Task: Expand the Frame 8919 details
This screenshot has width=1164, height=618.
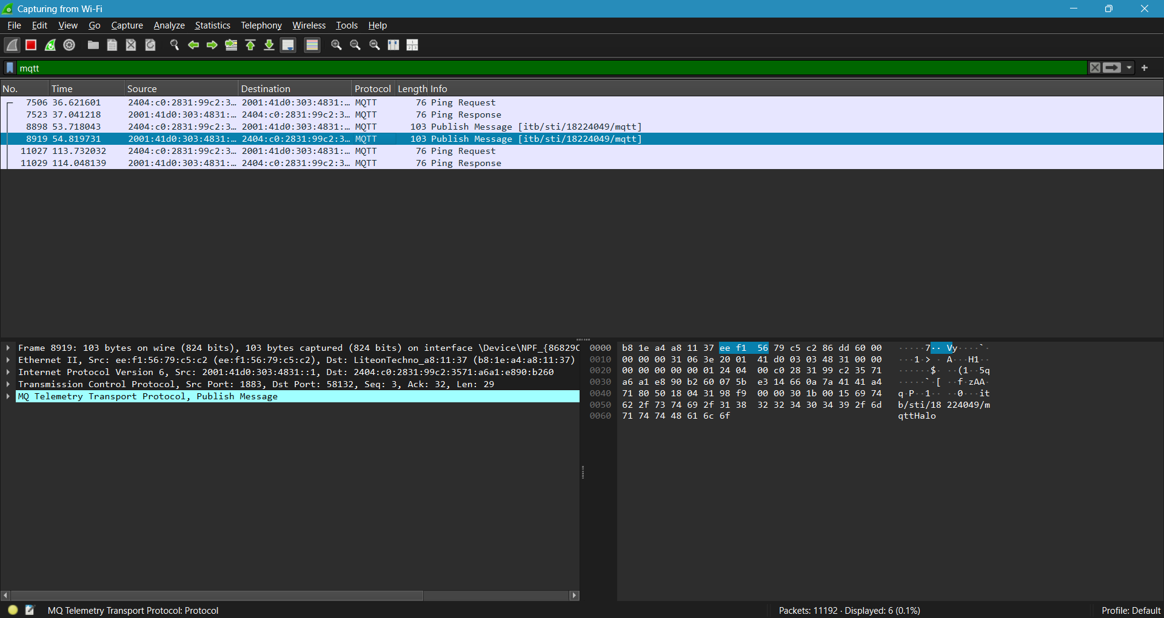Action: [8, 348]
